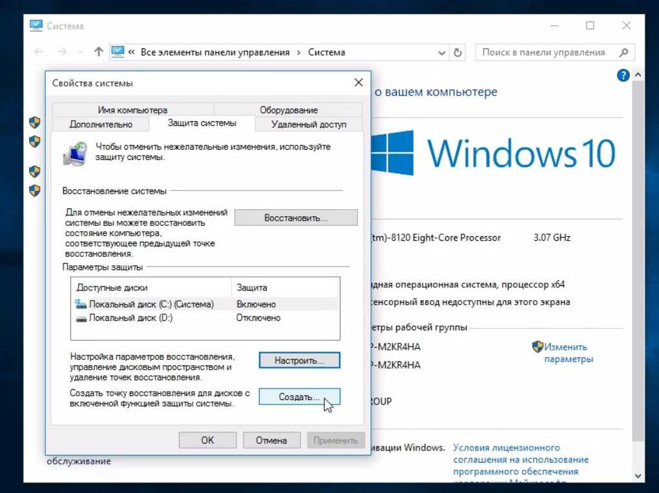Open 'Все элементы панели управления' breadcrumb
The height and width of the screenshot is (493, 659).
click(x=214, y=52)
